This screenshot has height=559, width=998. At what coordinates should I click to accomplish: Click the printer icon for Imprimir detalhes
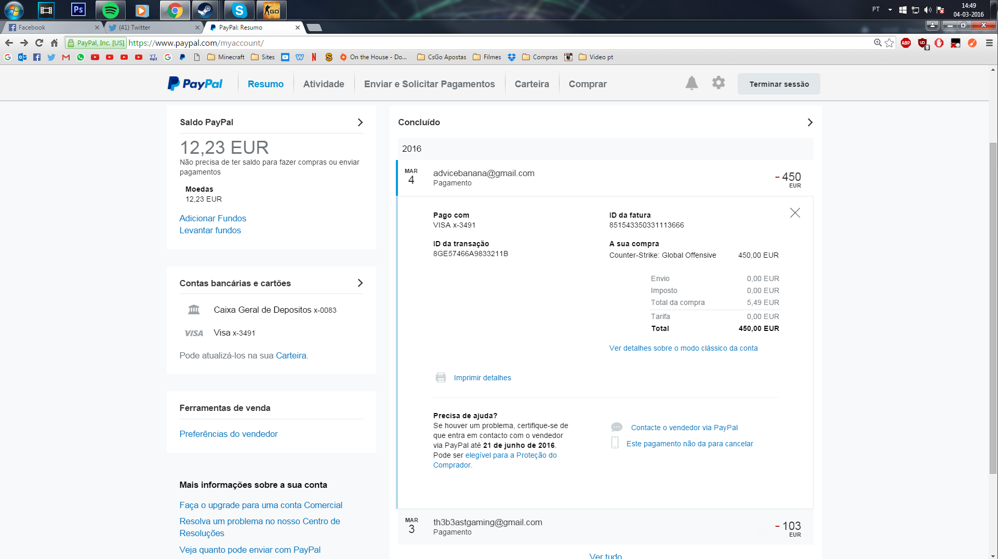click(x=441, y=378)
